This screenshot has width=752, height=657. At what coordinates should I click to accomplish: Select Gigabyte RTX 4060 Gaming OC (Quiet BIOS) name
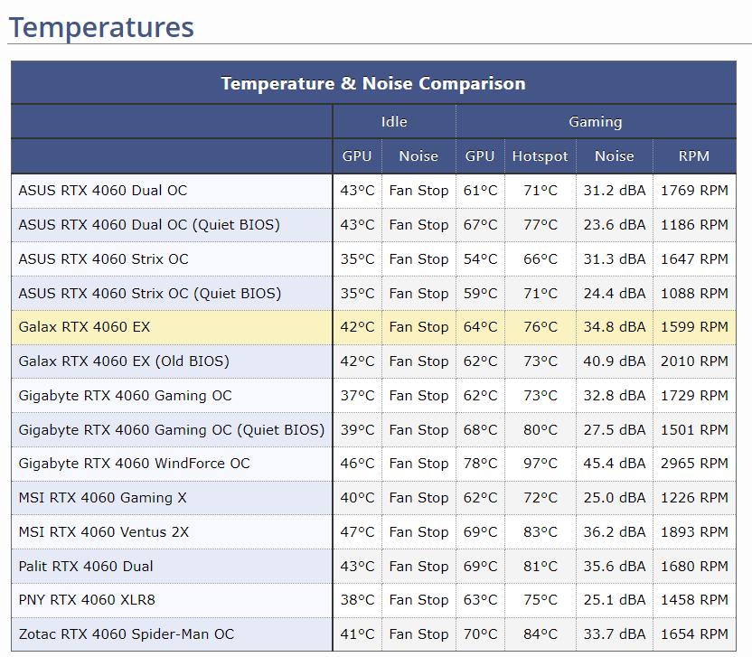(x=172, y=429)
